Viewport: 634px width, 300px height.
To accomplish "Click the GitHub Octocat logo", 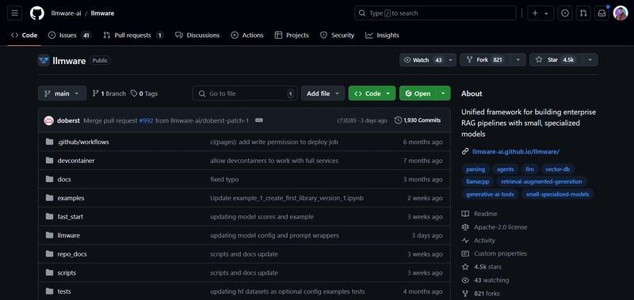I will pos(37,13).
